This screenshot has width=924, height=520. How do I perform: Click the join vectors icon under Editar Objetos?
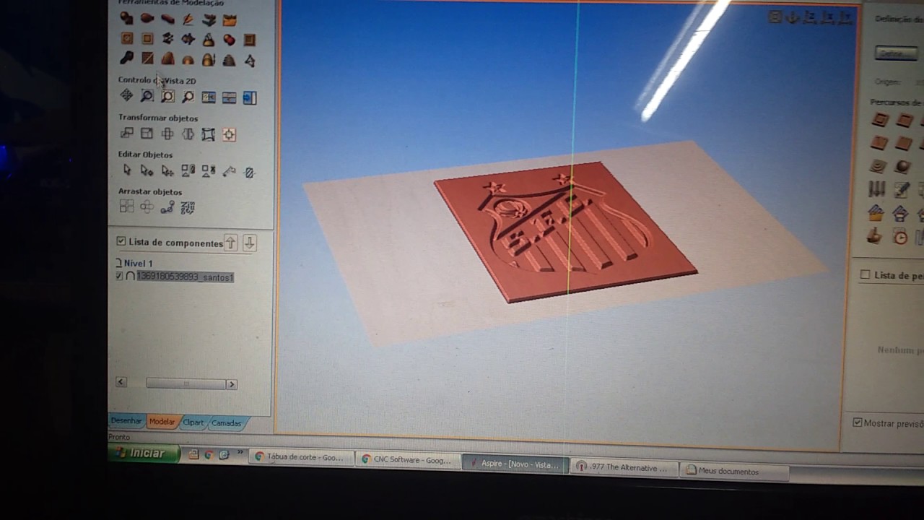[230, 172]
